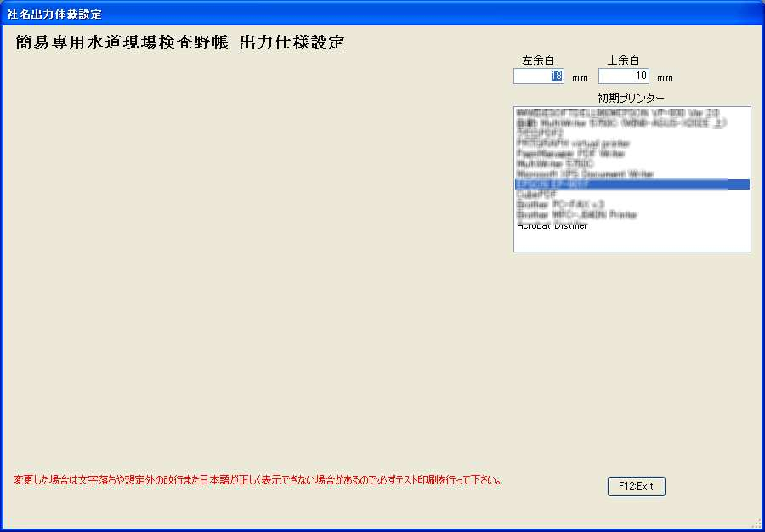Viewport: 765px width, 532px height.
Task: Click the red test-print warning text
Action: click(x=257, y=480)
